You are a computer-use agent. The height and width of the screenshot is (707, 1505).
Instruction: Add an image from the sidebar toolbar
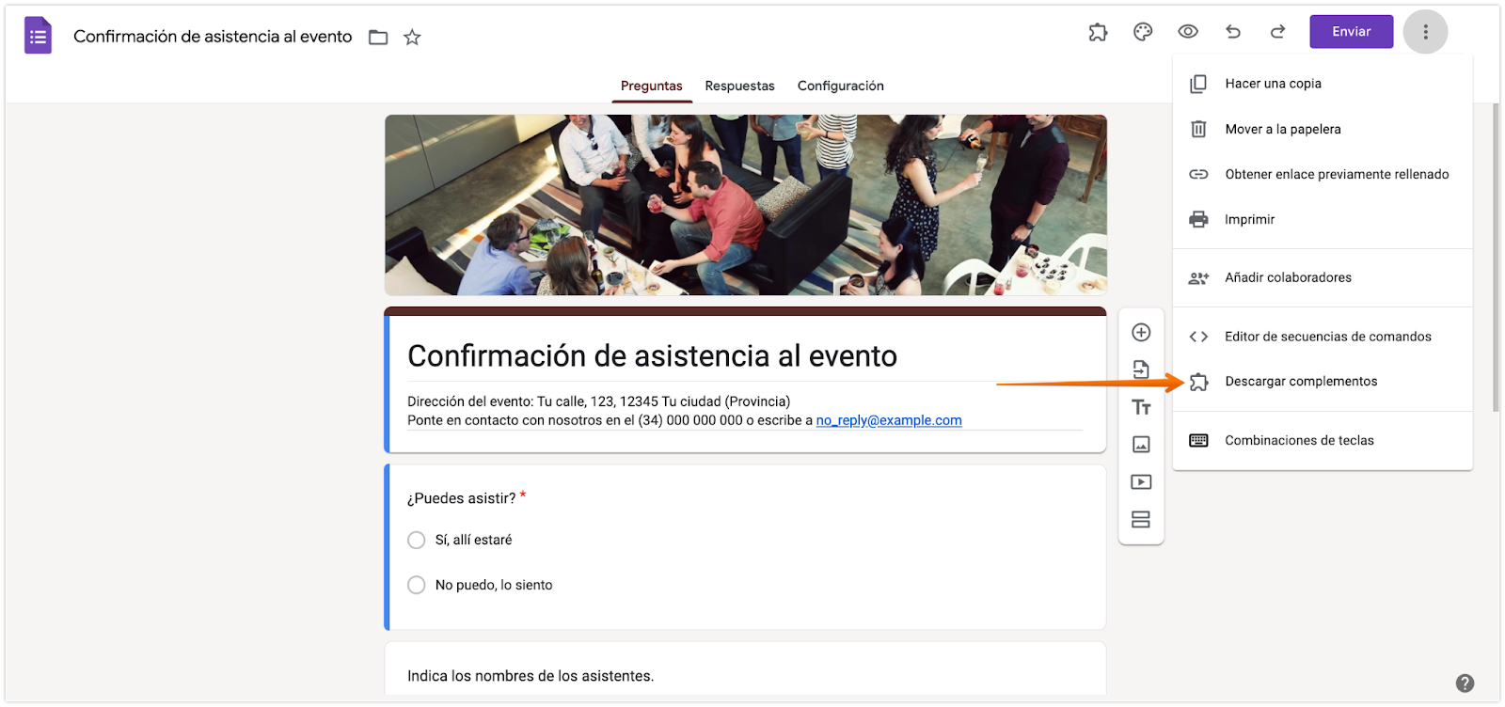(1141, 445)
